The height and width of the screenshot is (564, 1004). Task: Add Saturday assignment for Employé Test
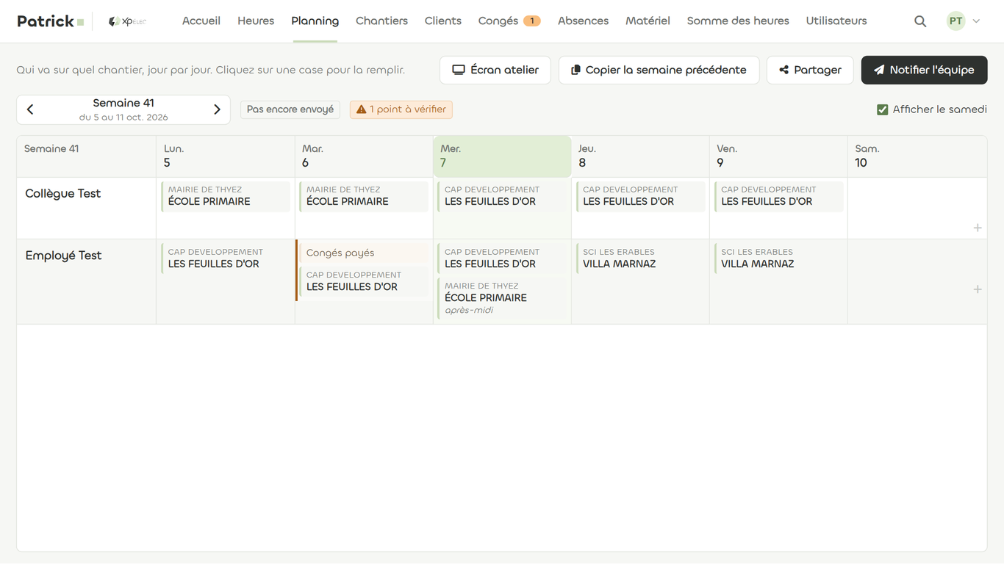tap(978, 289)
